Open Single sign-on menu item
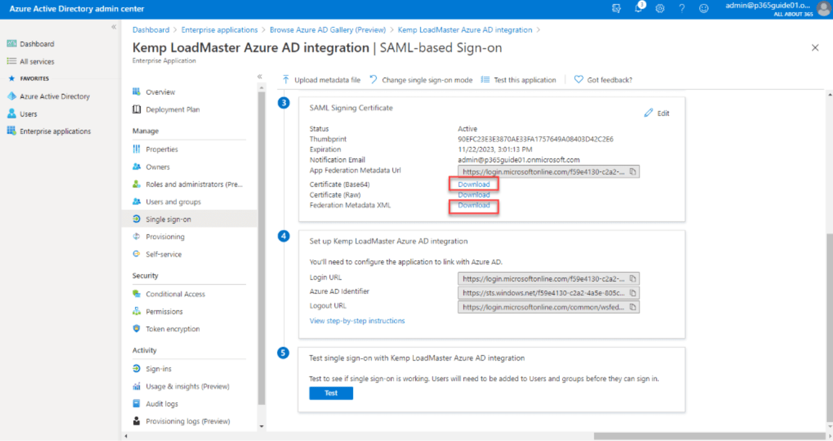The height and width of the screenshot is (441, 833). tap(189, 219)
